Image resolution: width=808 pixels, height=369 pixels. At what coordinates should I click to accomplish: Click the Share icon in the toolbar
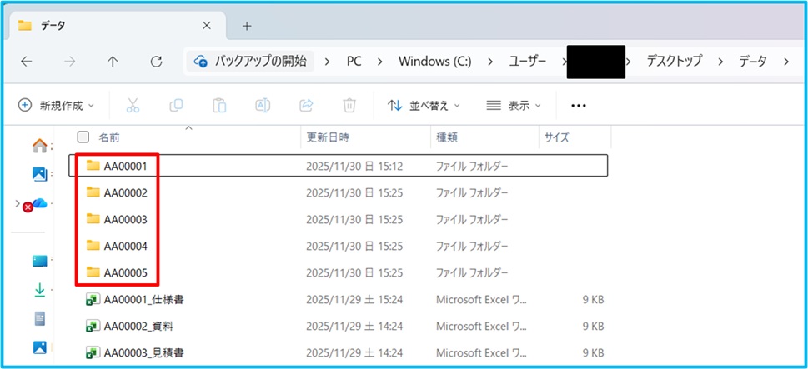[306, 106]
